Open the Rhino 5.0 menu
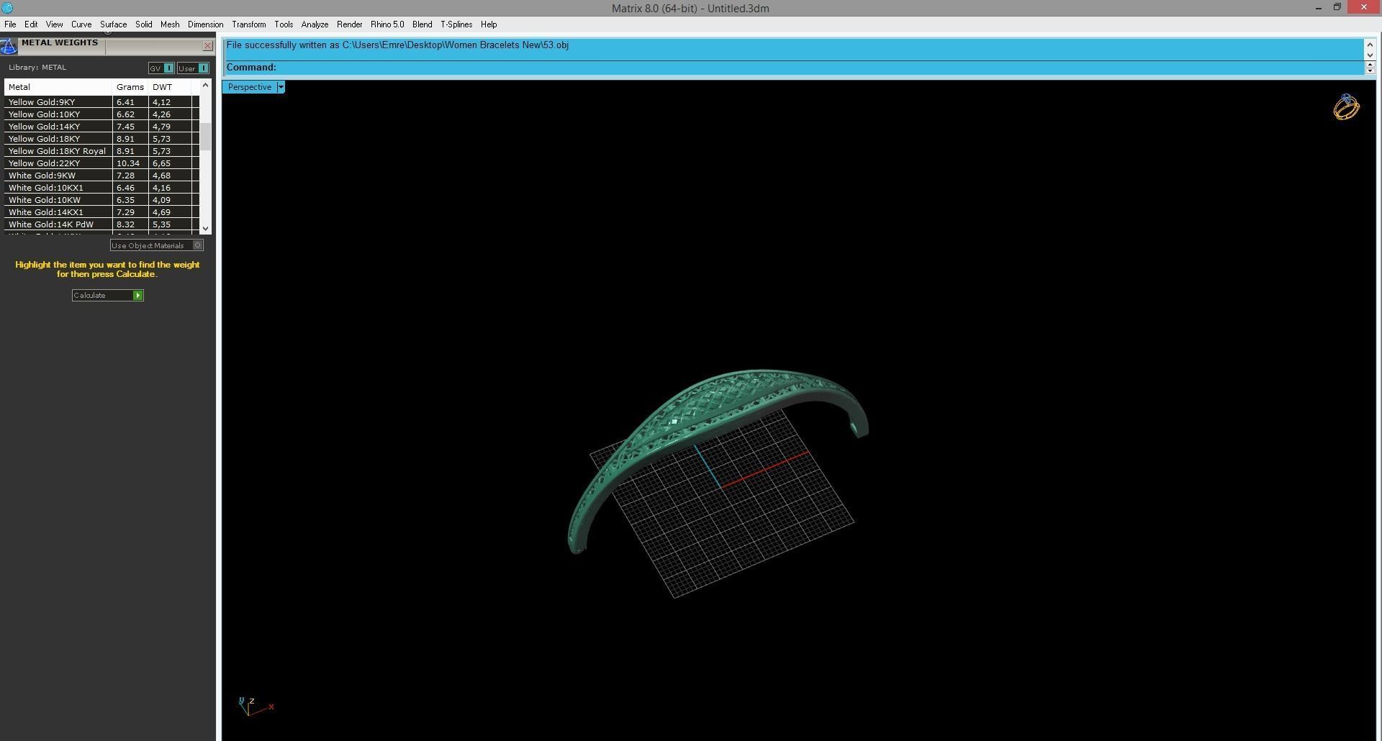The width and height of the screenshot is (1382, 741). point(387,24)
